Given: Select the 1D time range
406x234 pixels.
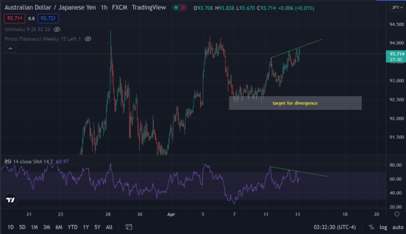Looking at the screenshot, I should [x=10, y=227].
